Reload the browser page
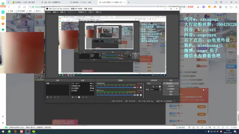Screen dimensions: 239x134 [19, 7]
